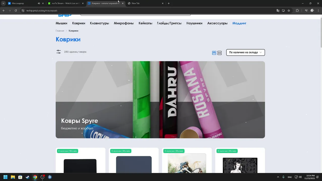The width and height of the screenshot is (322, 181).
Task: Switch ENG input language
Action: (290, 177)
